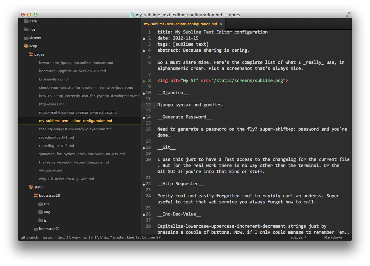Click the document icon in title bar
Viewport: 370px width, 266px height.
[132, 15]
